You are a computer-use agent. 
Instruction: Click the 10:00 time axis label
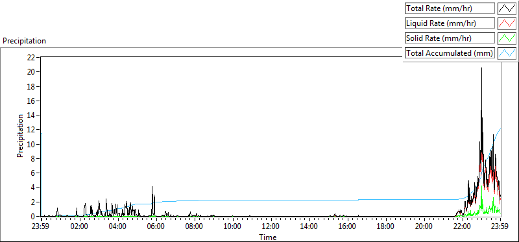[x=233, y=227]
